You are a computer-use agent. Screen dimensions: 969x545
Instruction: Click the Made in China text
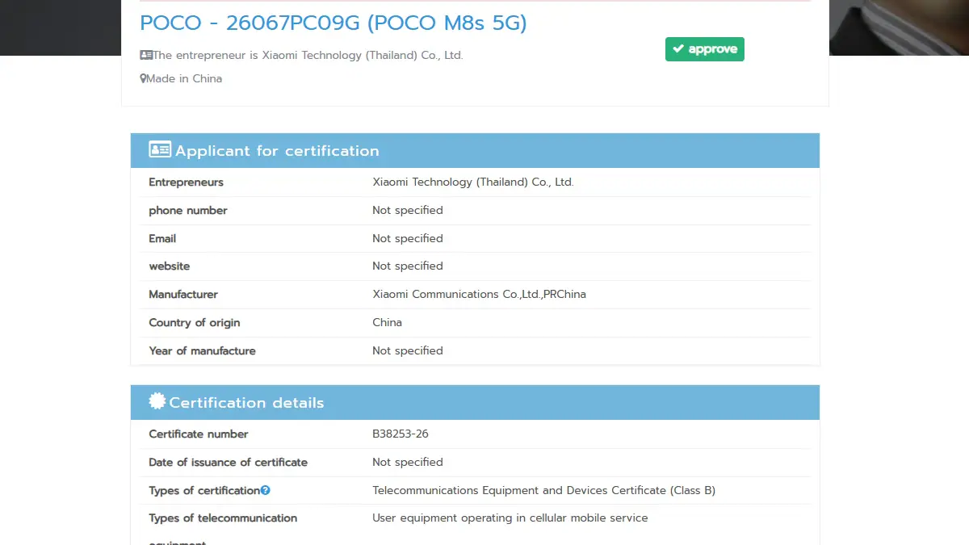click(184, 79)
